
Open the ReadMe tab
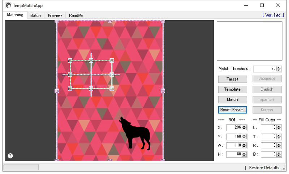pos(76,15)
